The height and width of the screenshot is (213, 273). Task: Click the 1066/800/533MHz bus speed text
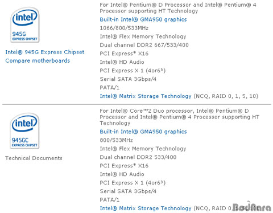point(124,28)
